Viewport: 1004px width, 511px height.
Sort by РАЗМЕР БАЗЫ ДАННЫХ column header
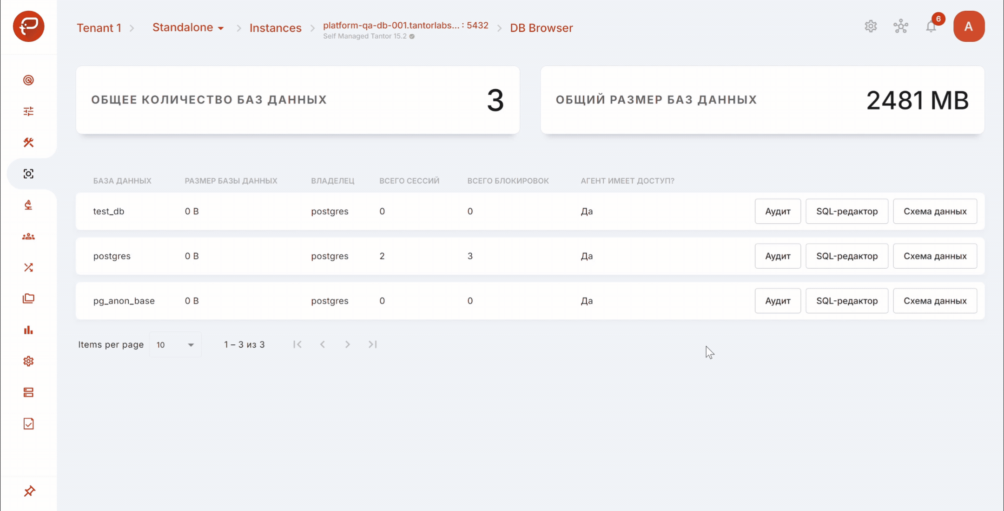pyautogui.click(x=231, y=181)
